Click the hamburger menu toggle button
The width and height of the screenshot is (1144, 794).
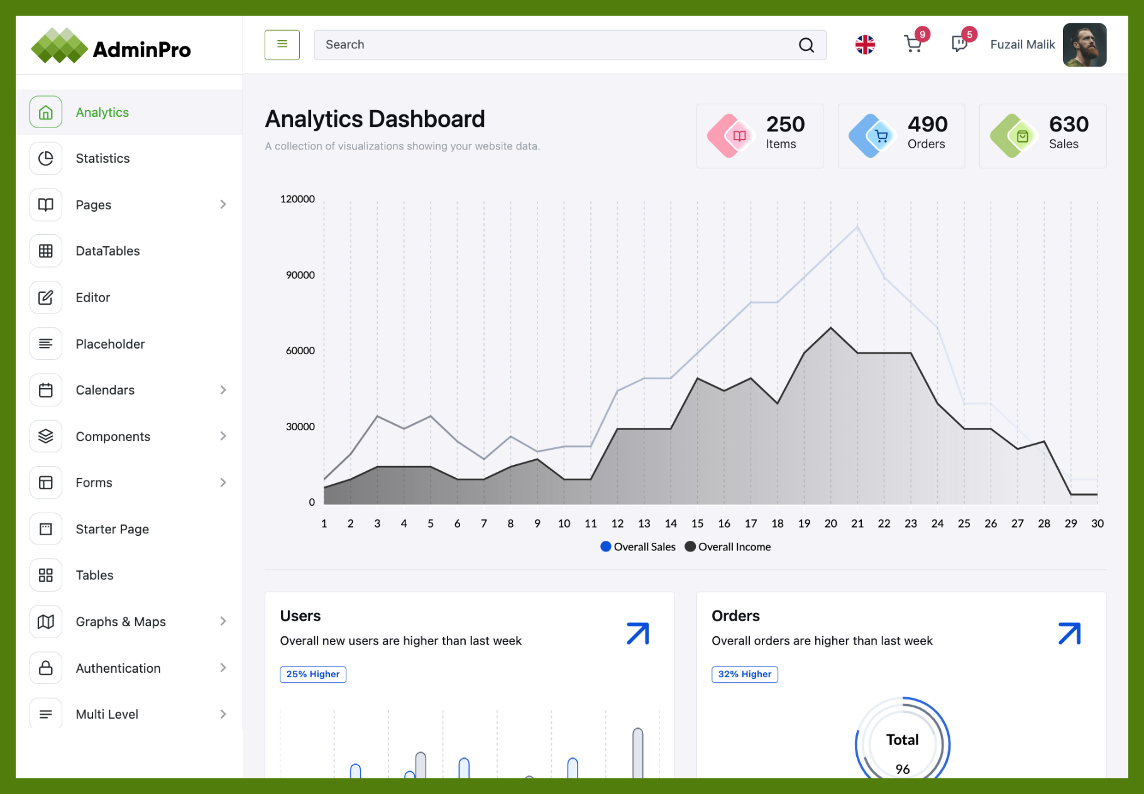(282, 45)
